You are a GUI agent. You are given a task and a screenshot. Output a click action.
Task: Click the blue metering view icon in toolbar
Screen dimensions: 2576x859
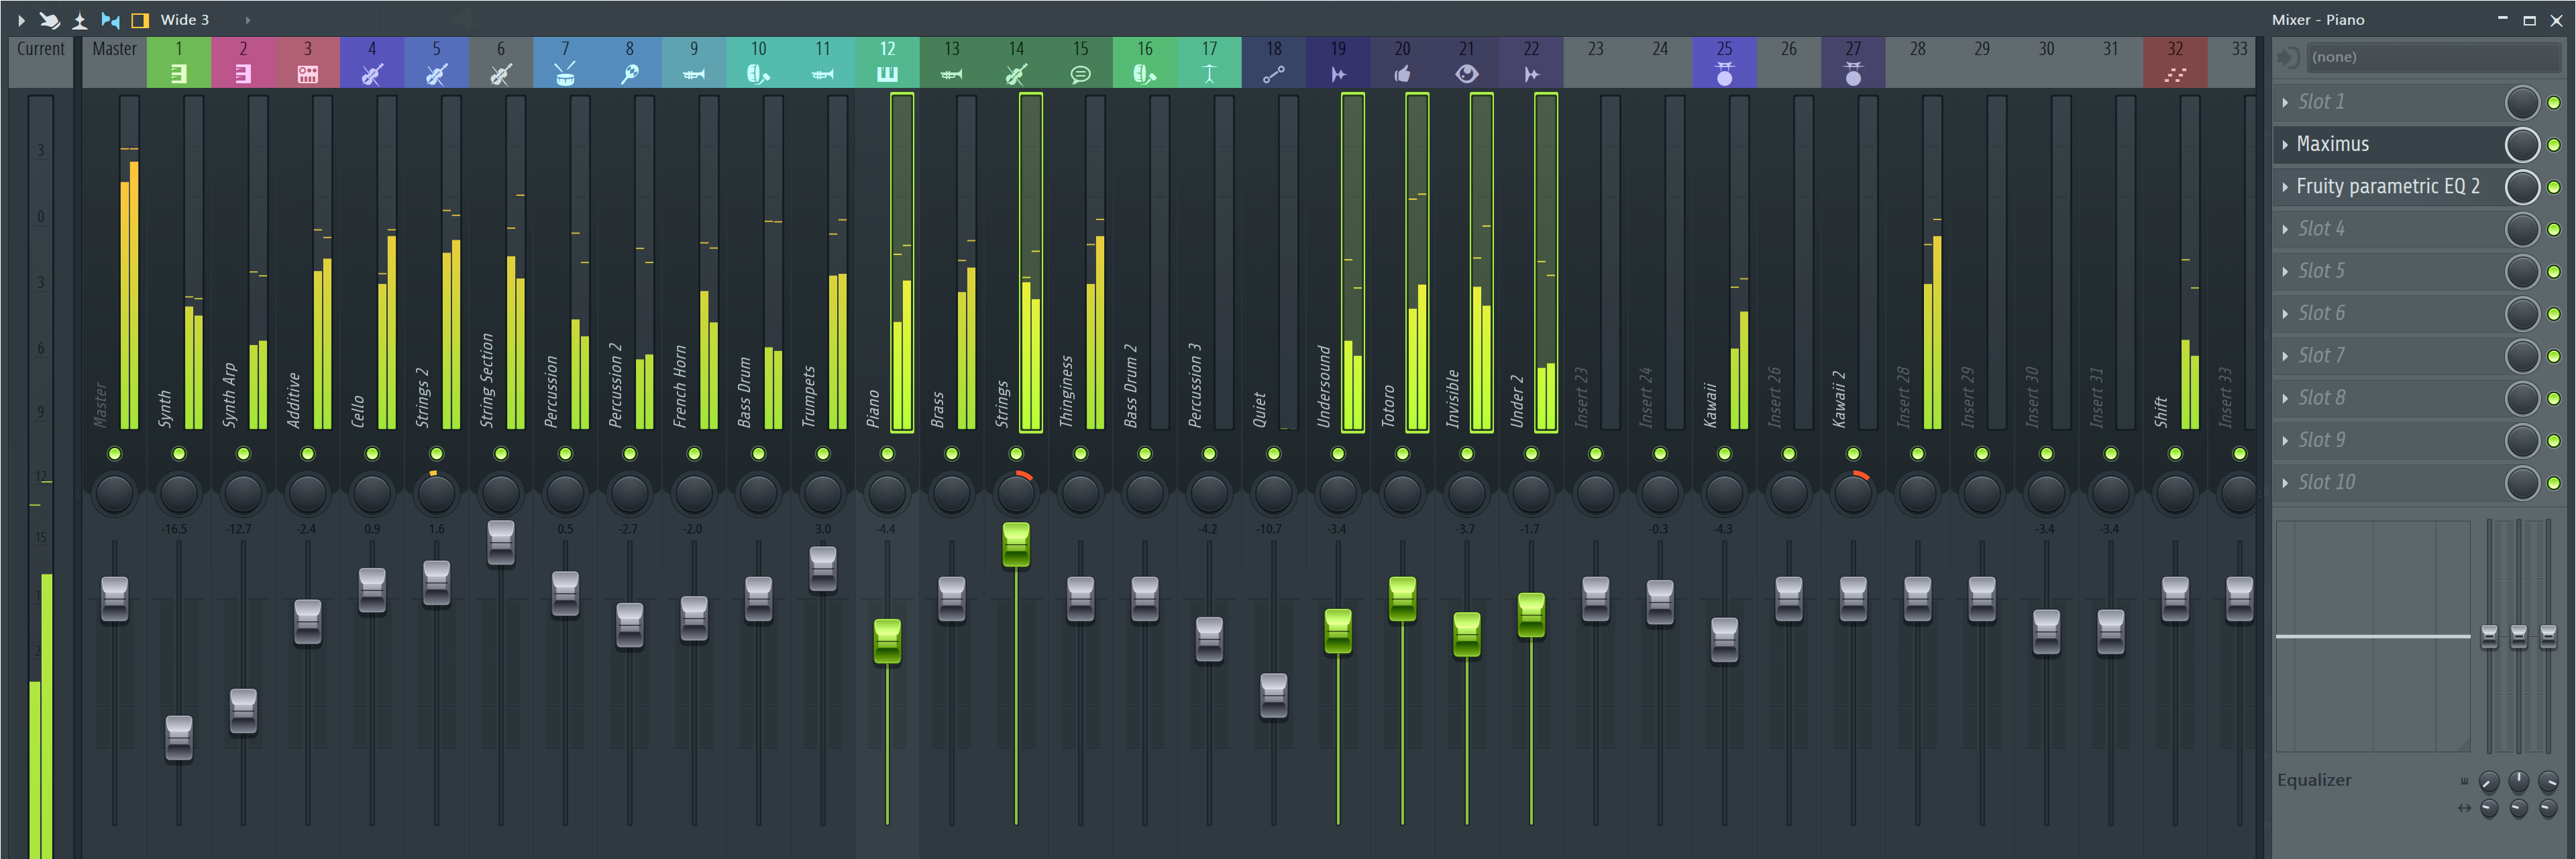pos(110,20)
